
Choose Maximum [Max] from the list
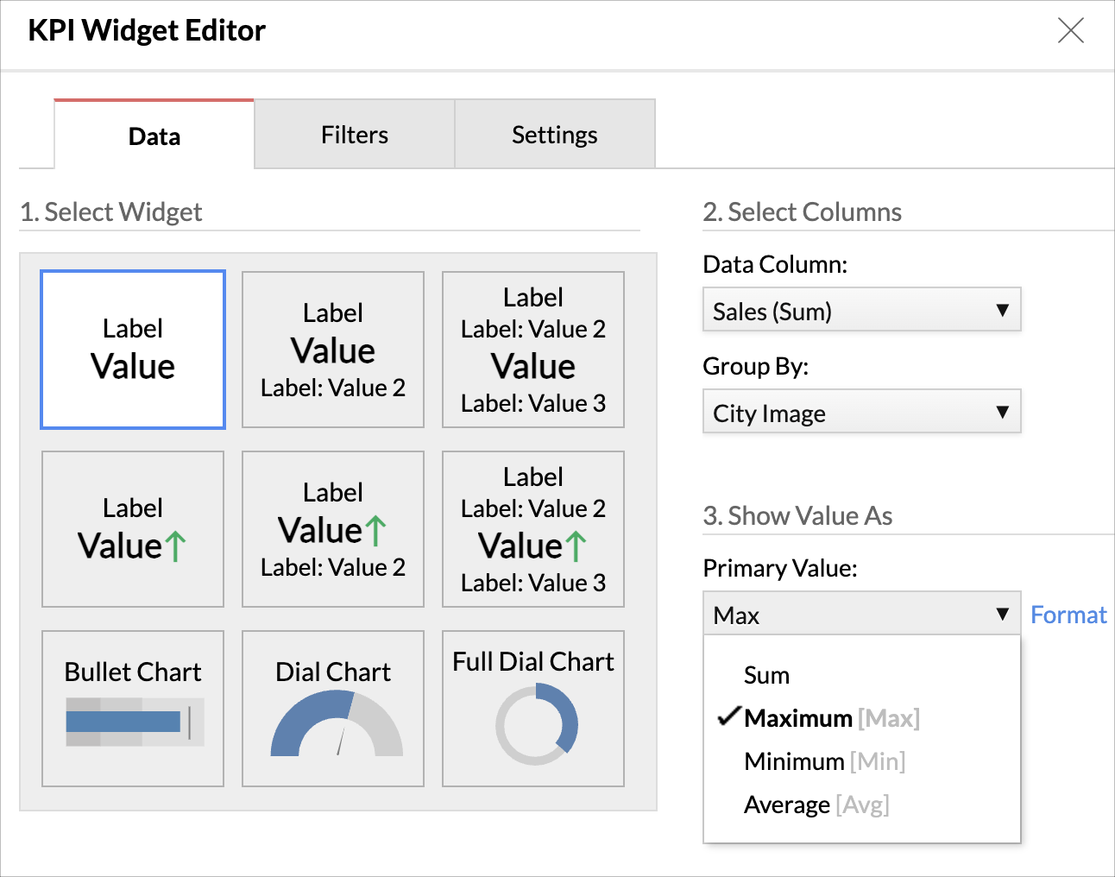click(862, 718)
